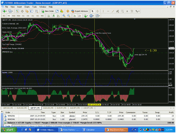The height and width of the screenshot is (133, 176).
Task: Open the Expert Advisors toggle button
Action: coord(80,11)
